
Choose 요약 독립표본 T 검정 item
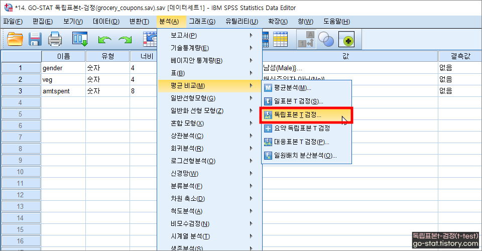click(x=306, y=129)
